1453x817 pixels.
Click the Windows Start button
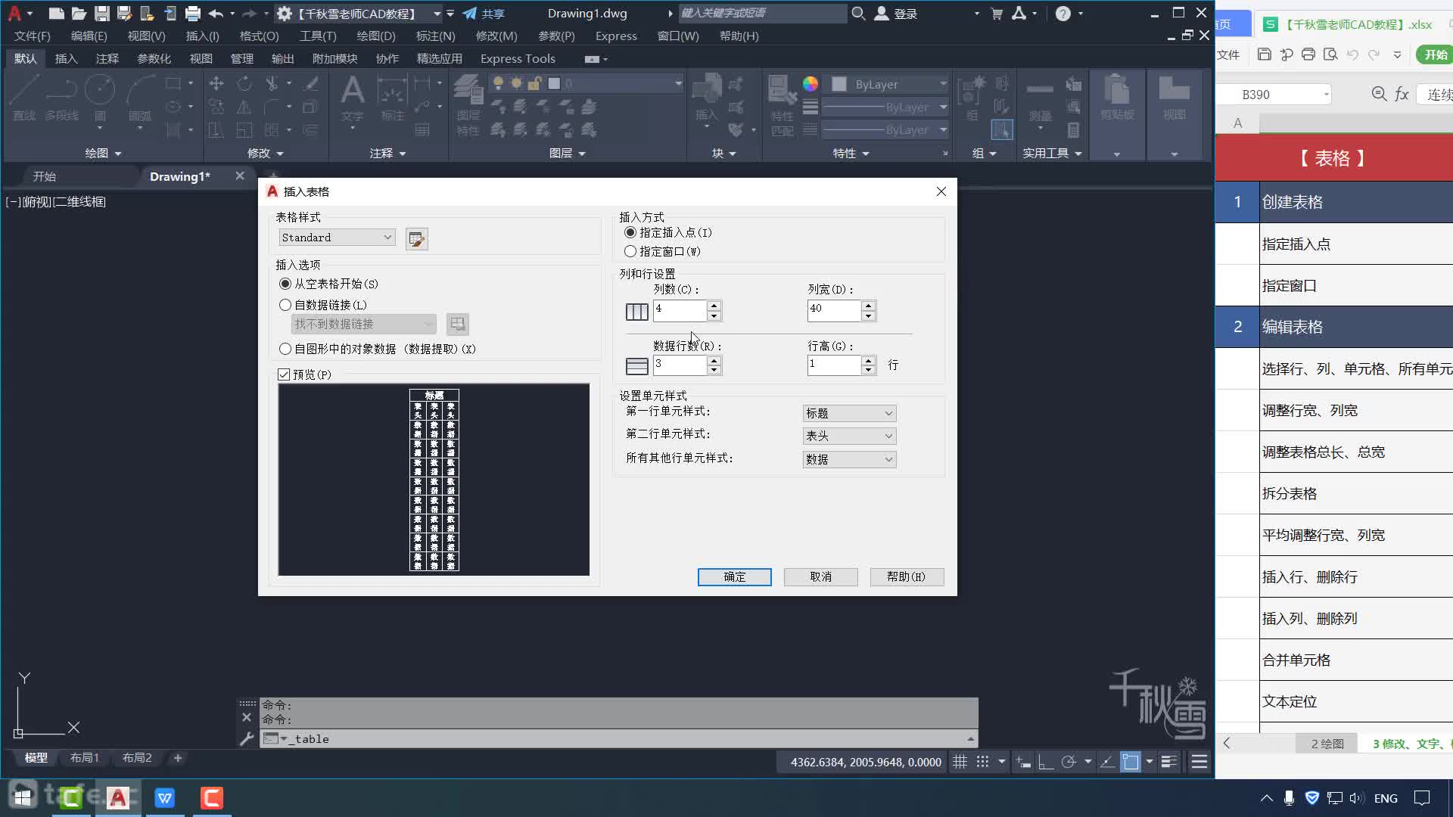23,797
